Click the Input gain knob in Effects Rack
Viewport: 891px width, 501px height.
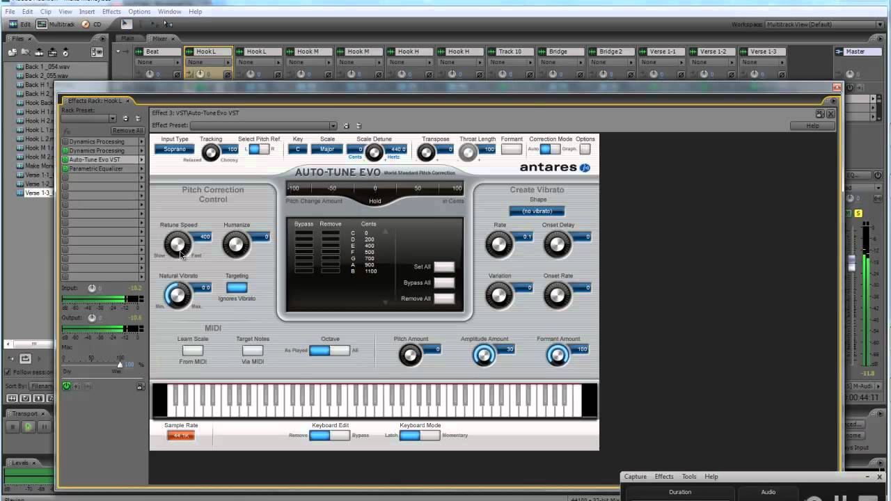(x=92, y=288)
